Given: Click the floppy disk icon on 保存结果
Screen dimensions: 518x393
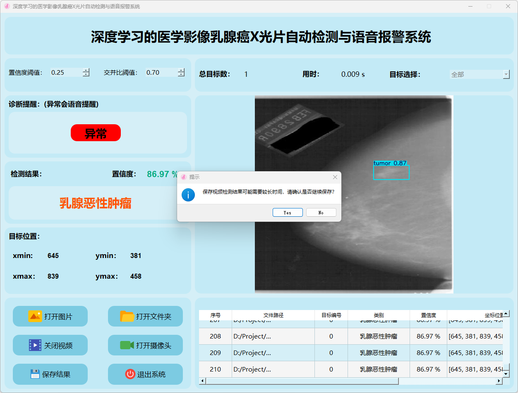Looking at the screenshot, I should [x=35, y=374].
